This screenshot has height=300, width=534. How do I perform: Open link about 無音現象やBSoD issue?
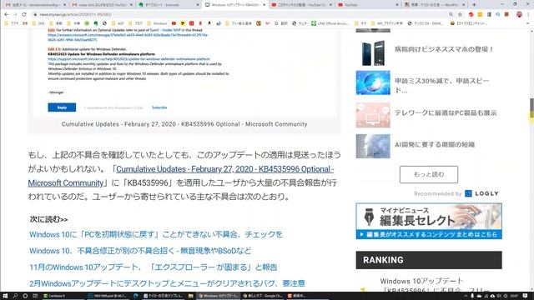pyautogui.click(x=140, y=251)
